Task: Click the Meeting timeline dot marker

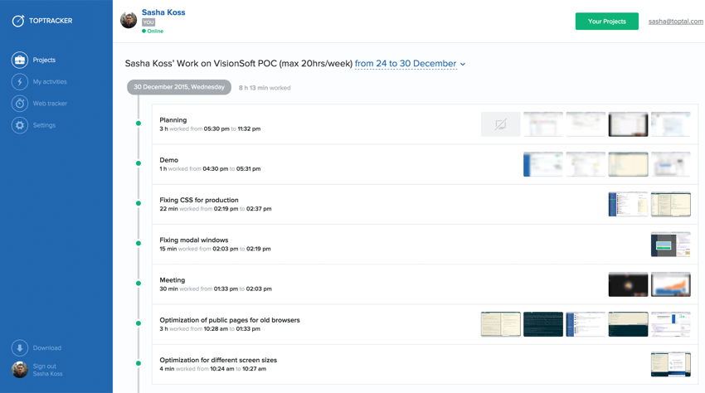Action: pyautogui.click(x=139, y=284)
